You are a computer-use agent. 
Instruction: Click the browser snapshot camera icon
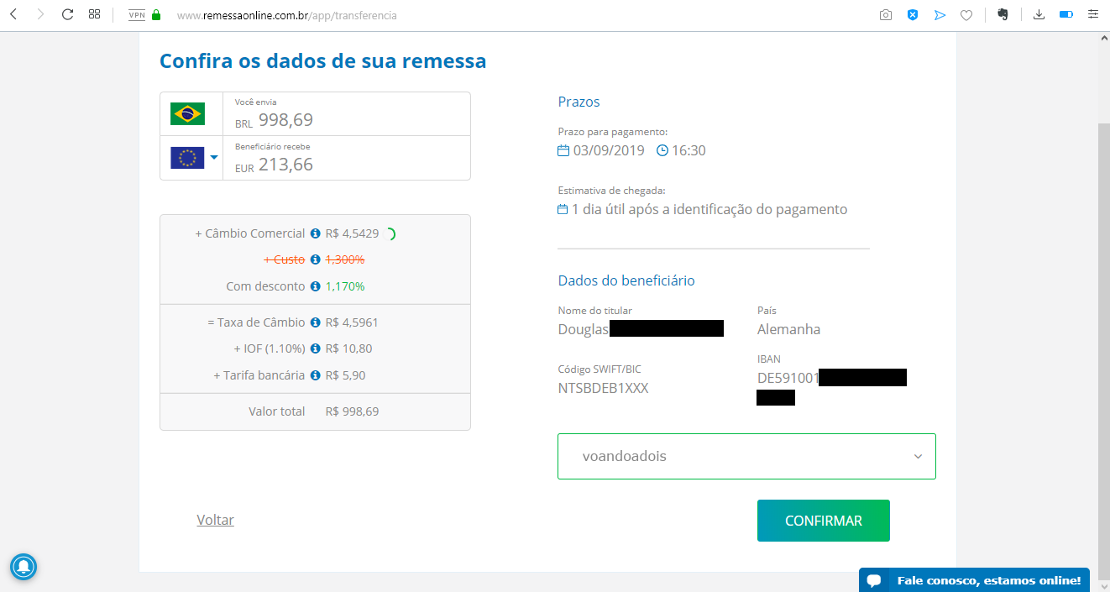886,15
